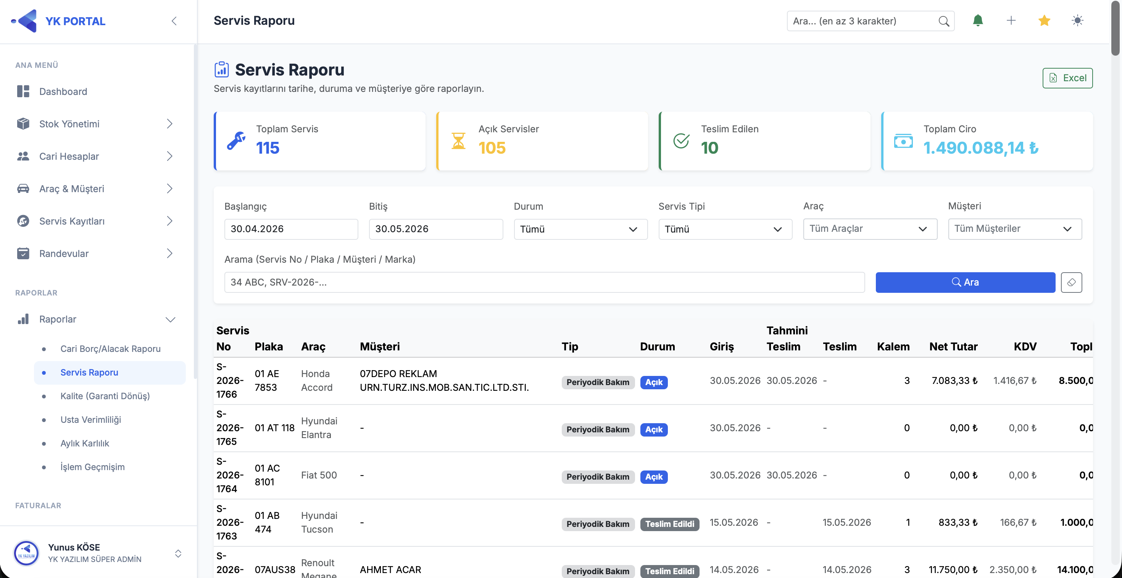
Task: Clear filters with eraser icon button
Action: 1071,282
